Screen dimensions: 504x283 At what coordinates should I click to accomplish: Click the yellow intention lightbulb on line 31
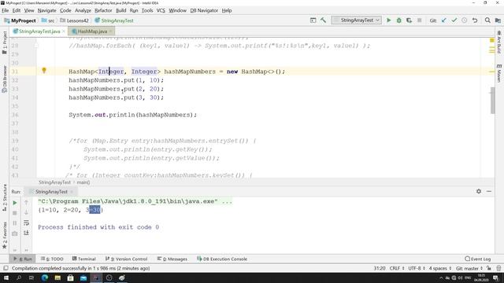(44, 71)
